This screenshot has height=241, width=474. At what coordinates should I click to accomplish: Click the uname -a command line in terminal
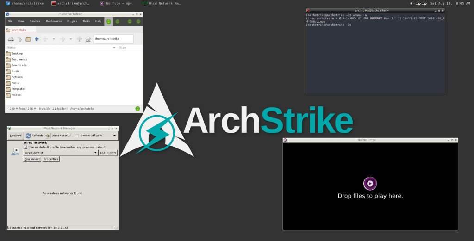click(337, 15)
